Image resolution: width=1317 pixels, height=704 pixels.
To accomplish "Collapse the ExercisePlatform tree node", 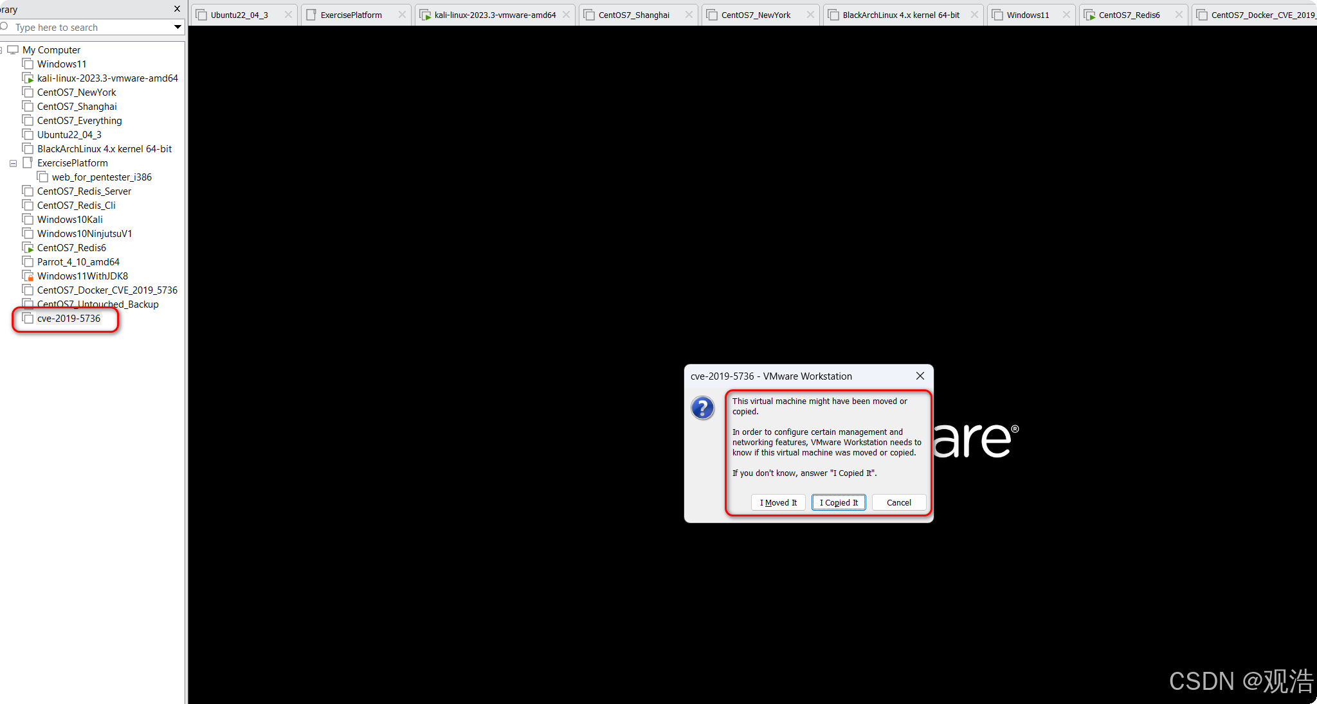I will coord(13,163).
